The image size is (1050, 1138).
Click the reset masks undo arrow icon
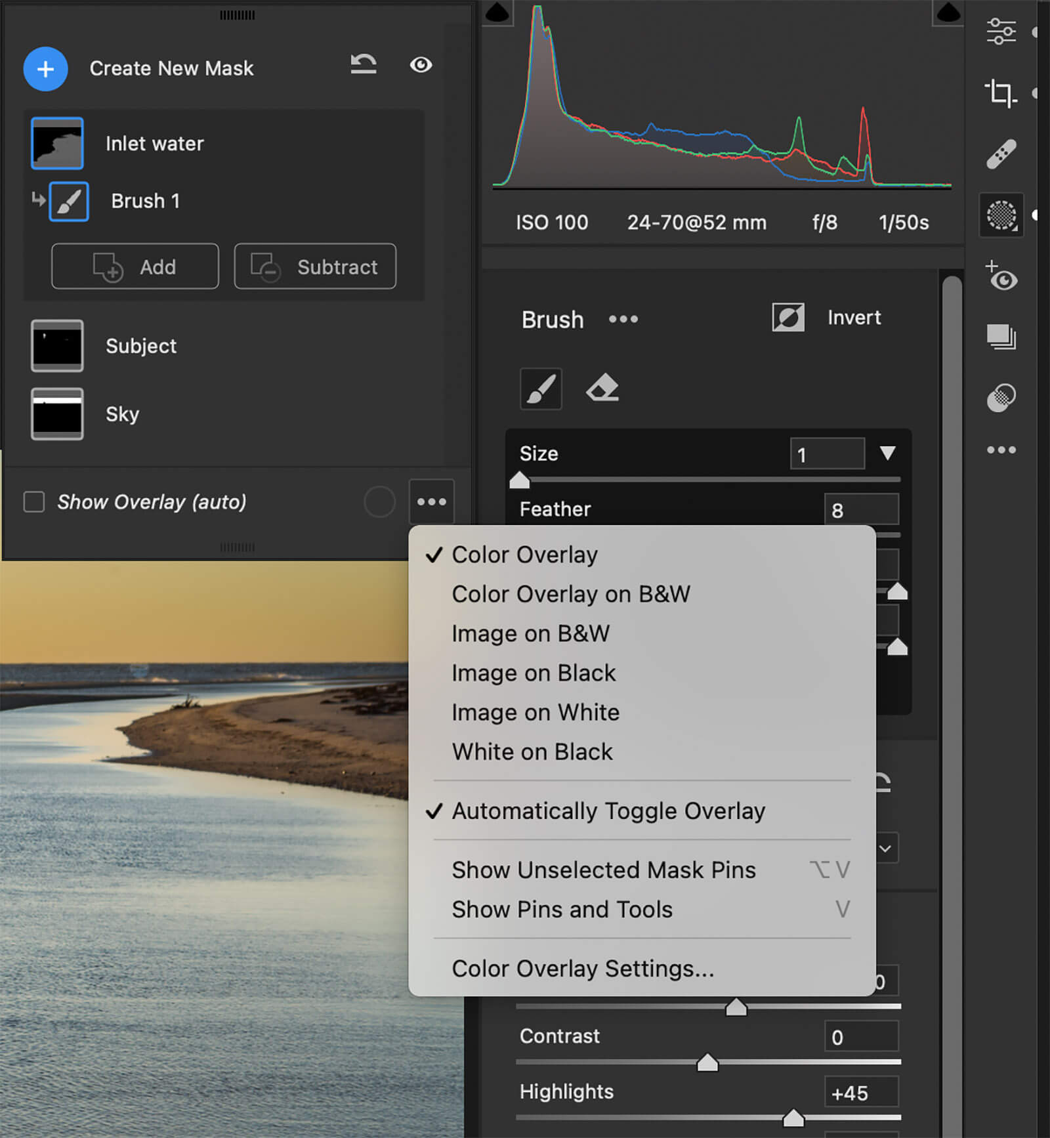pyautogui.click(x=363, y=64)
